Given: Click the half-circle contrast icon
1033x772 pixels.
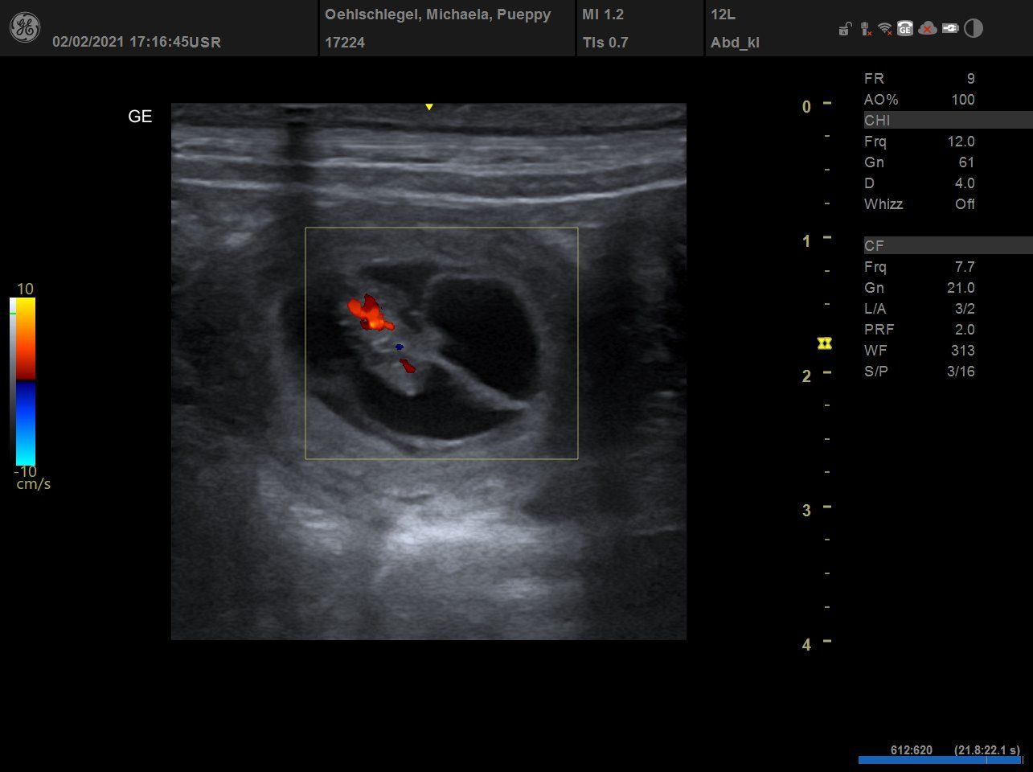Looking at the screenshot, I should tap(974, 29).
